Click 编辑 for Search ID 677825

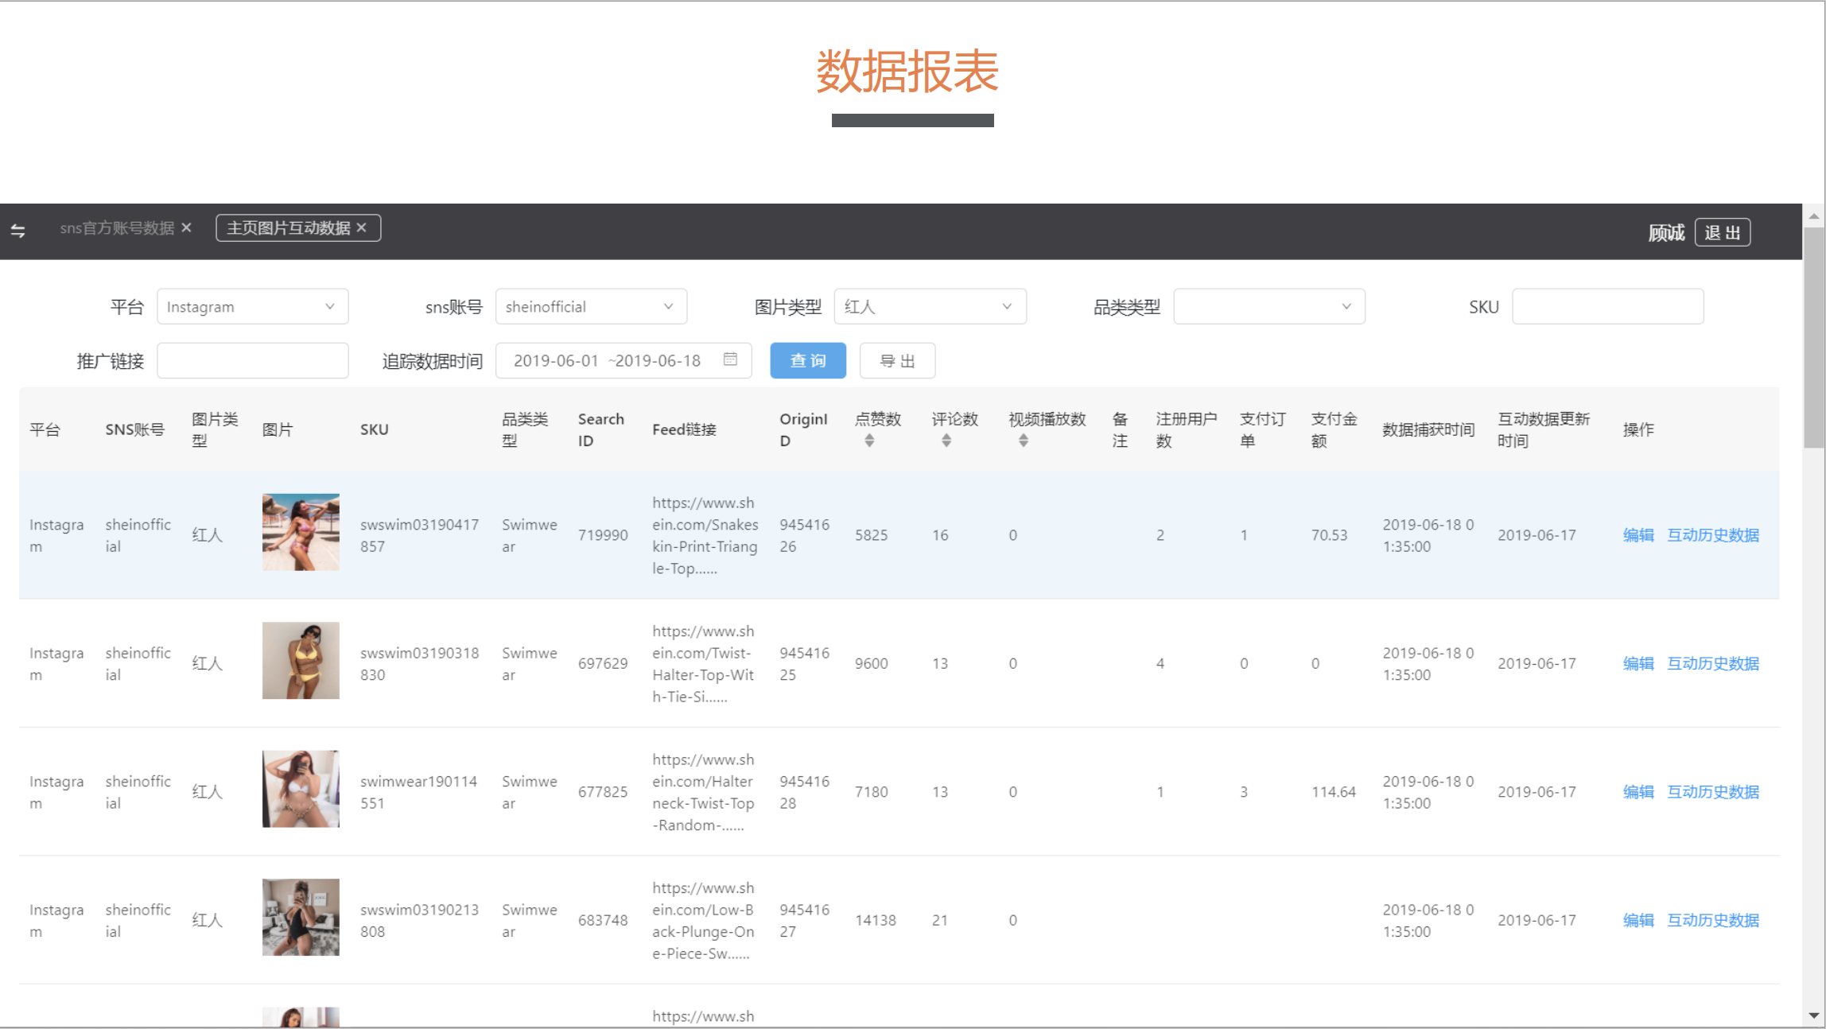[1638, 792]
